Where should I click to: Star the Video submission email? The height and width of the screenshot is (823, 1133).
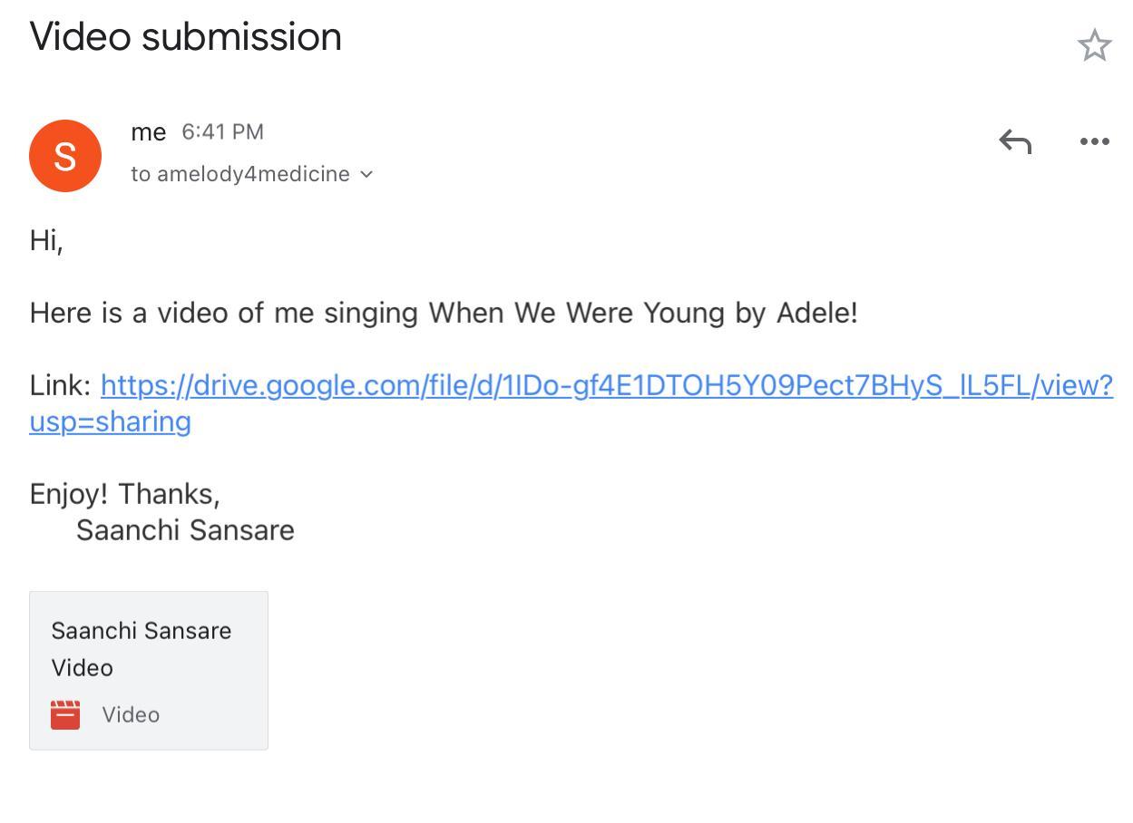point(1094,45)
